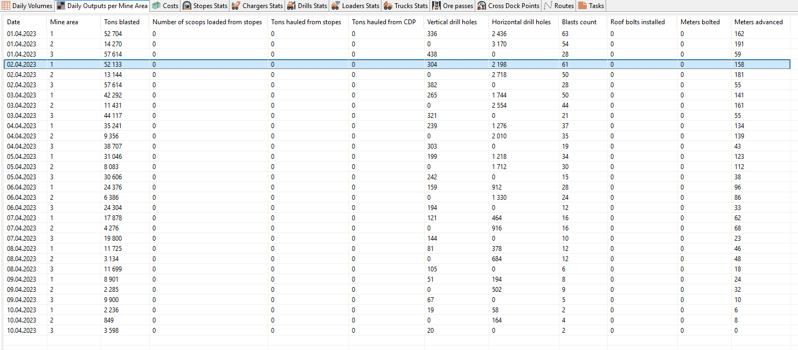Click the Drills Stats tab icon
This screenshot has width=798, height=350.
[292, 6]
